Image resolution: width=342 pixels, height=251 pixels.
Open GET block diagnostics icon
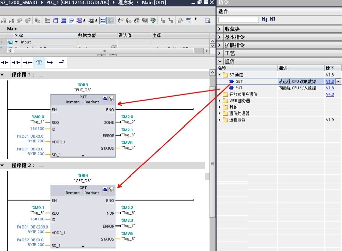pos(111,189)
